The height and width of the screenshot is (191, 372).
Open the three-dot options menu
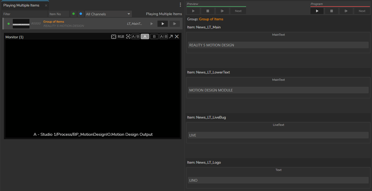[180, 5]
